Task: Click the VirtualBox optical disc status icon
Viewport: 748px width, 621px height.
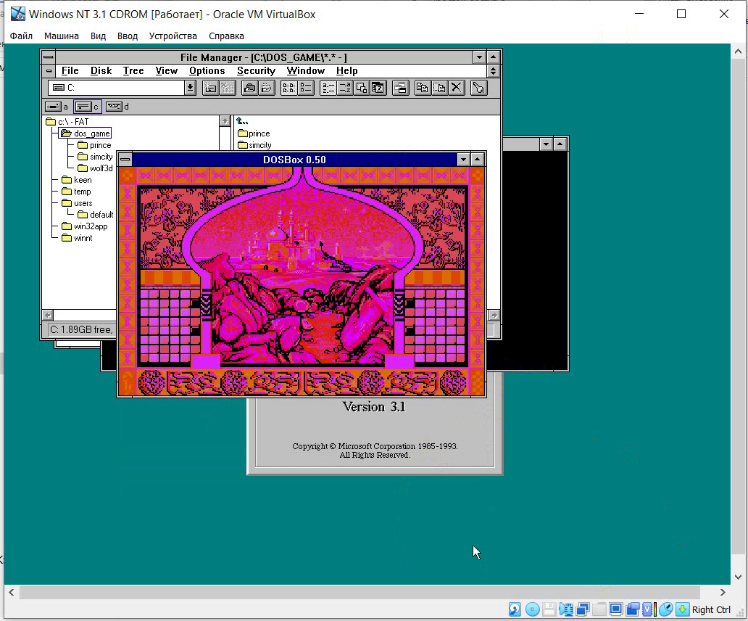Action: point(533,609)
